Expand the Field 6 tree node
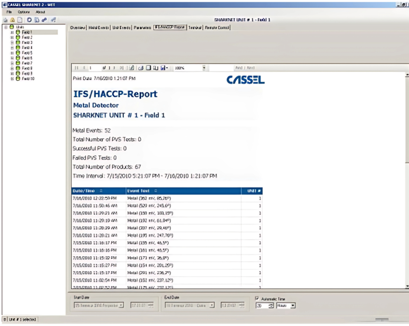The image size is (409, 326). pyautogui.click(x=12, y=58)
